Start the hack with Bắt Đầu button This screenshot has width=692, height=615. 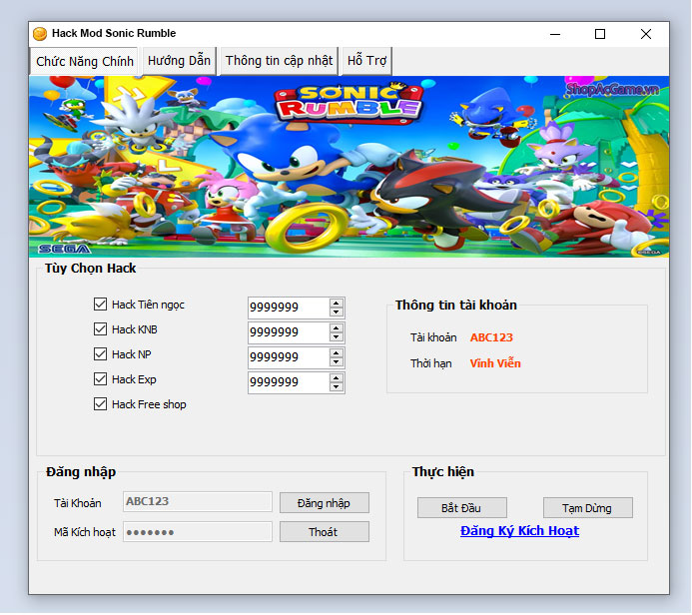[x=461, y=508]
